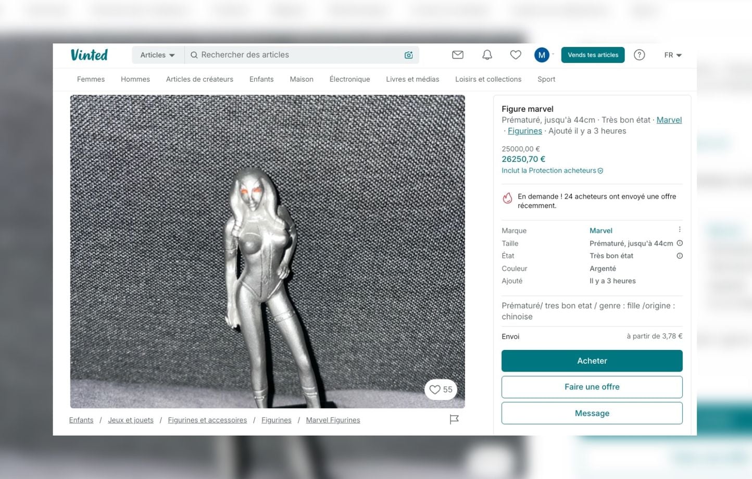752x479 pixels.
Task: Click the Acheter button
Action: tap(592, 361)
